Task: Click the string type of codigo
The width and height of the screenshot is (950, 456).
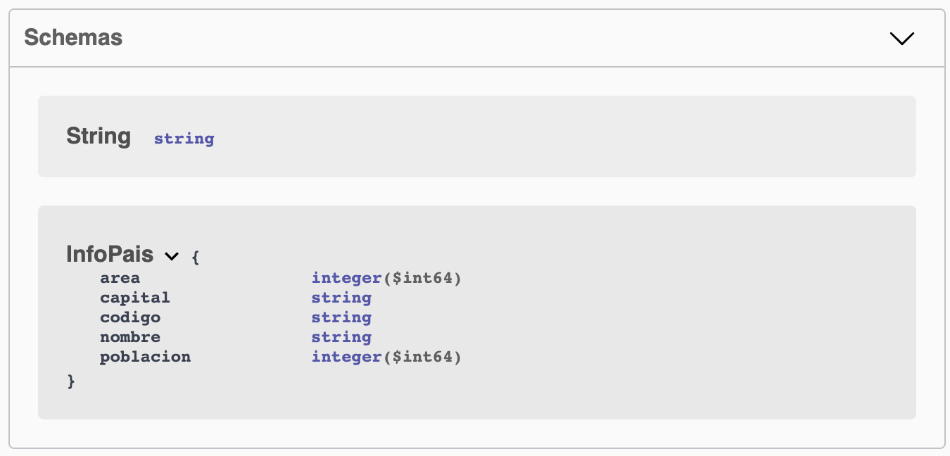Action: [x=341, y=317]
